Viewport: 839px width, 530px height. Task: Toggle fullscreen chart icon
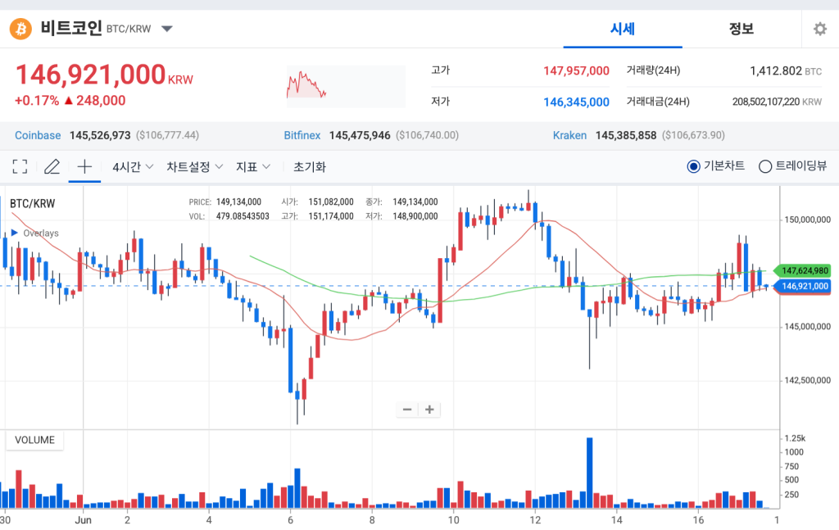pyautogui.click(x=20, y=167)
